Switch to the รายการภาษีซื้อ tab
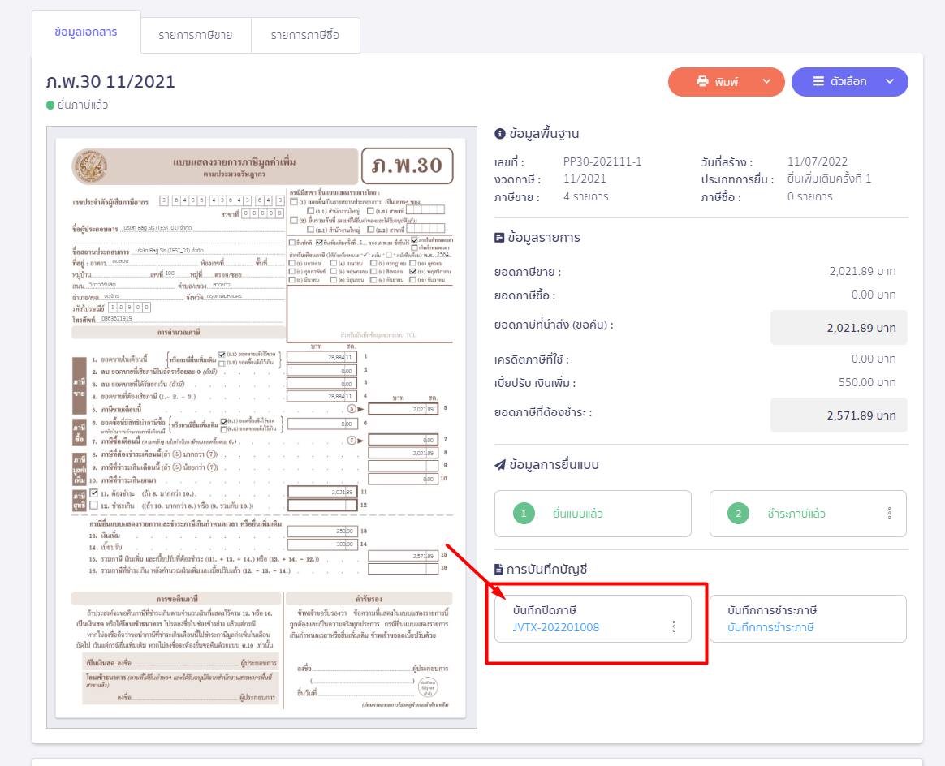The width and height of the screenshot is (945, 766). [305, 35]
